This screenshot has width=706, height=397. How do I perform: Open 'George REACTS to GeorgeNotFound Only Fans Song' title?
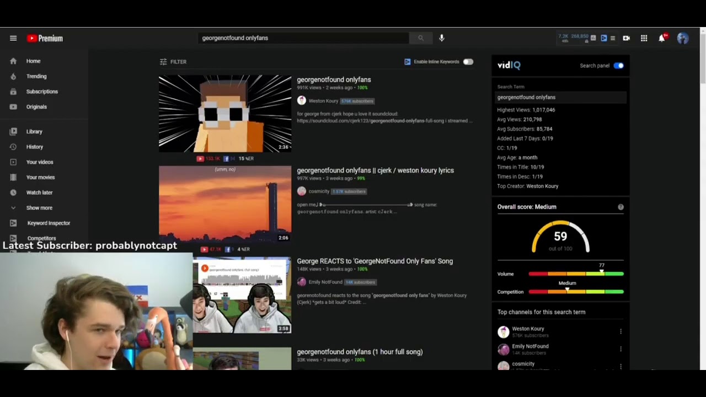pyautogui.click(x=375, y=261)
